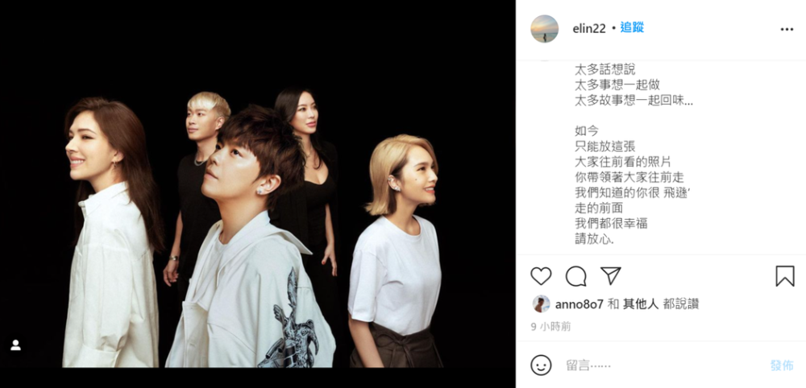This screenshot has height=388, width=806.
Task: Click the small anno8o7 avatar
Action: (x=541, y=303)
